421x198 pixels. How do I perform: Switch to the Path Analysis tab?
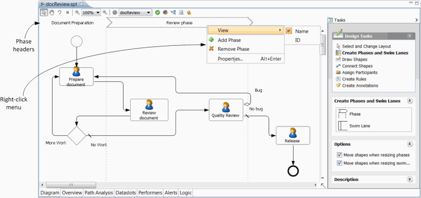click(x=98, y=193)
